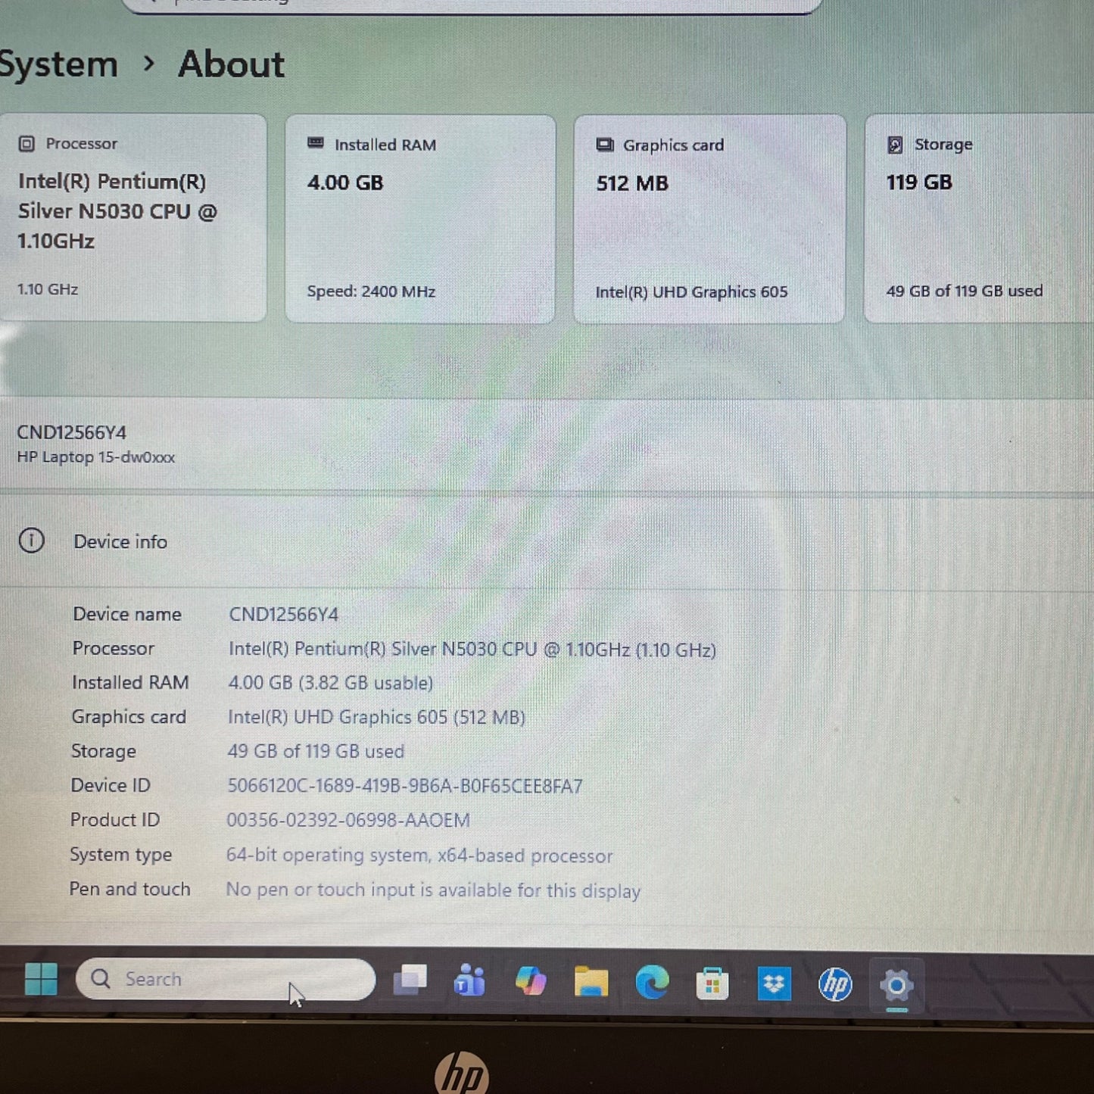The image size is (1094, 1094).
Task: Launch Microsoft Teams from the taskbar
Action: 469,981
